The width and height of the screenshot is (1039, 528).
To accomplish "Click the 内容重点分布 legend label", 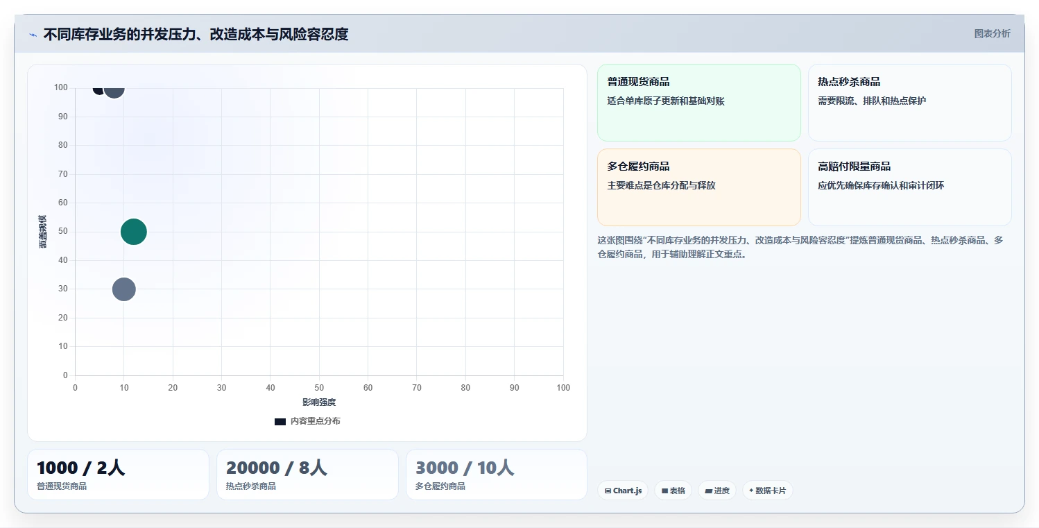I will (x=315, y=421).
